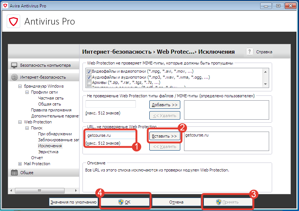Select Частная сеть in the tree
This screenshot has width=299, height=211.
(x=51, y=98)
